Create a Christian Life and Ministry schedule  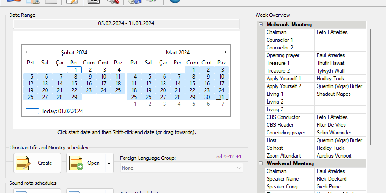click(37, 163)
